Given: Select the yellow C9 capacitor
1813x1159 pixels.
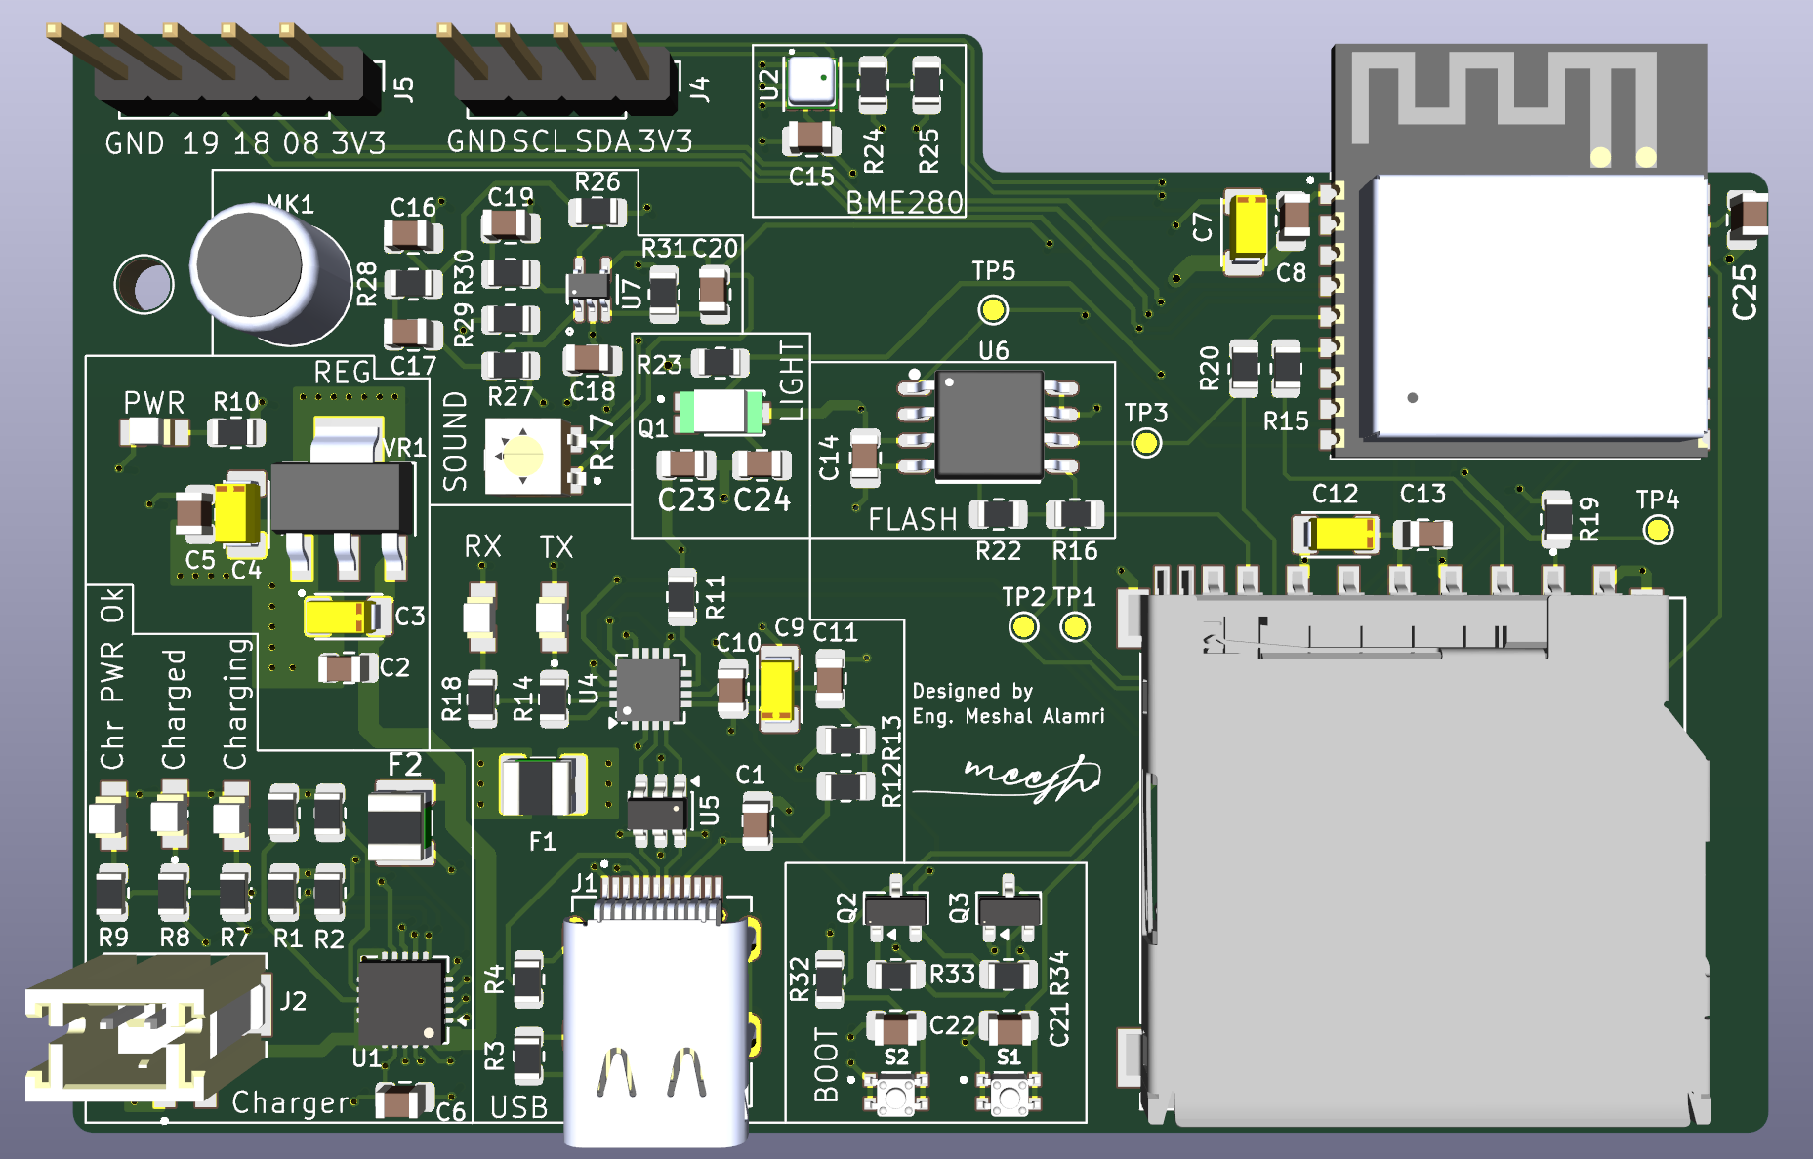Looking at the screenshot, I should [x=778, y=689].
